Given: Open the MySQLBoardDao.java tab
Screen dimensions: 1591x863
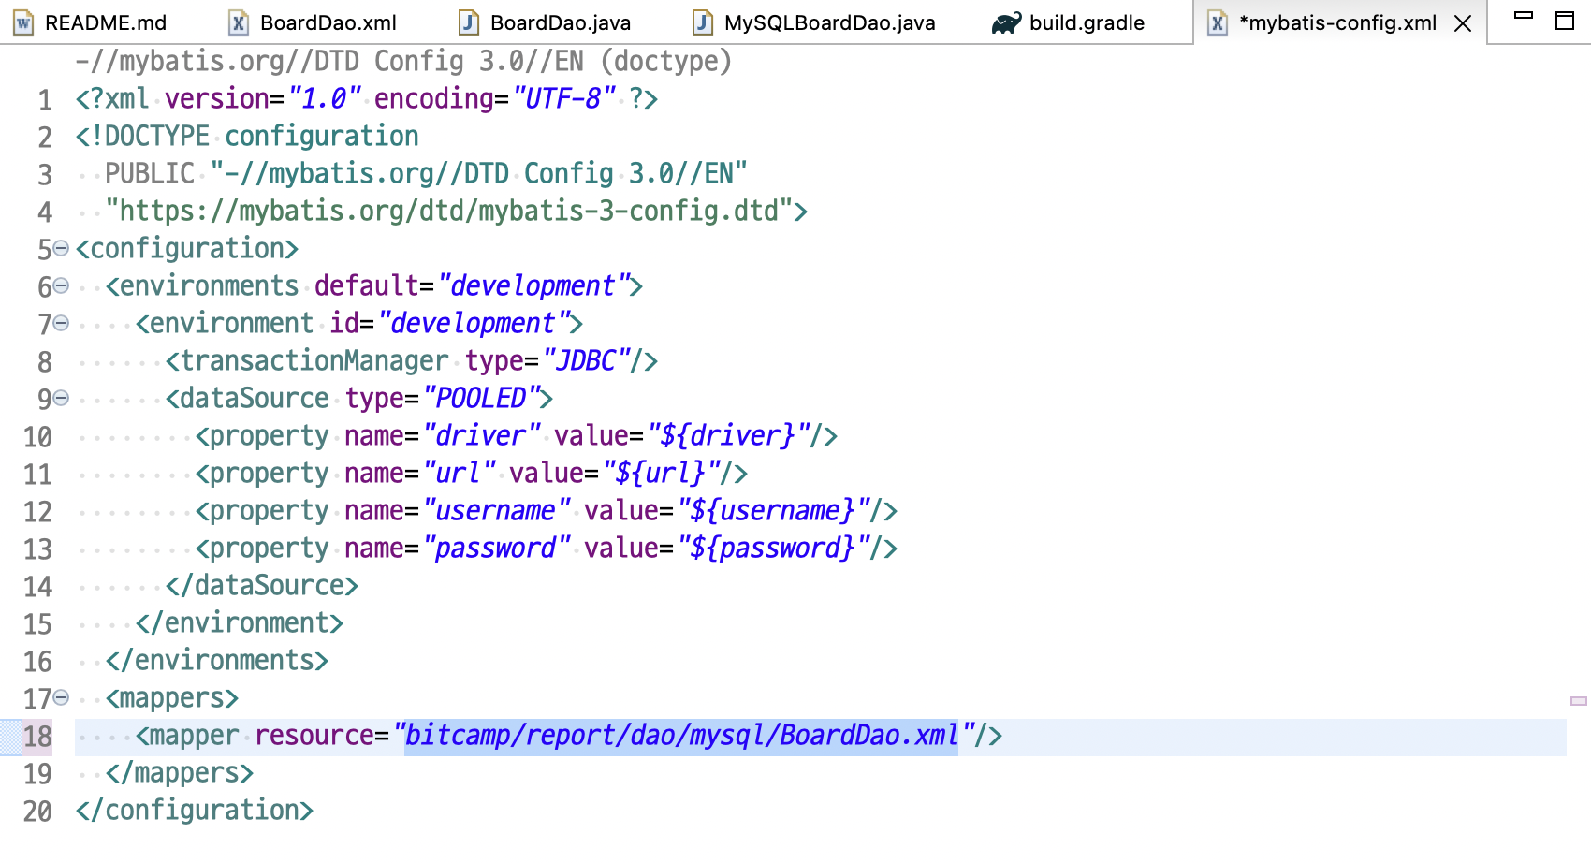Looking at the screenshot, I should pyautogui.click(x=814, y=22).
